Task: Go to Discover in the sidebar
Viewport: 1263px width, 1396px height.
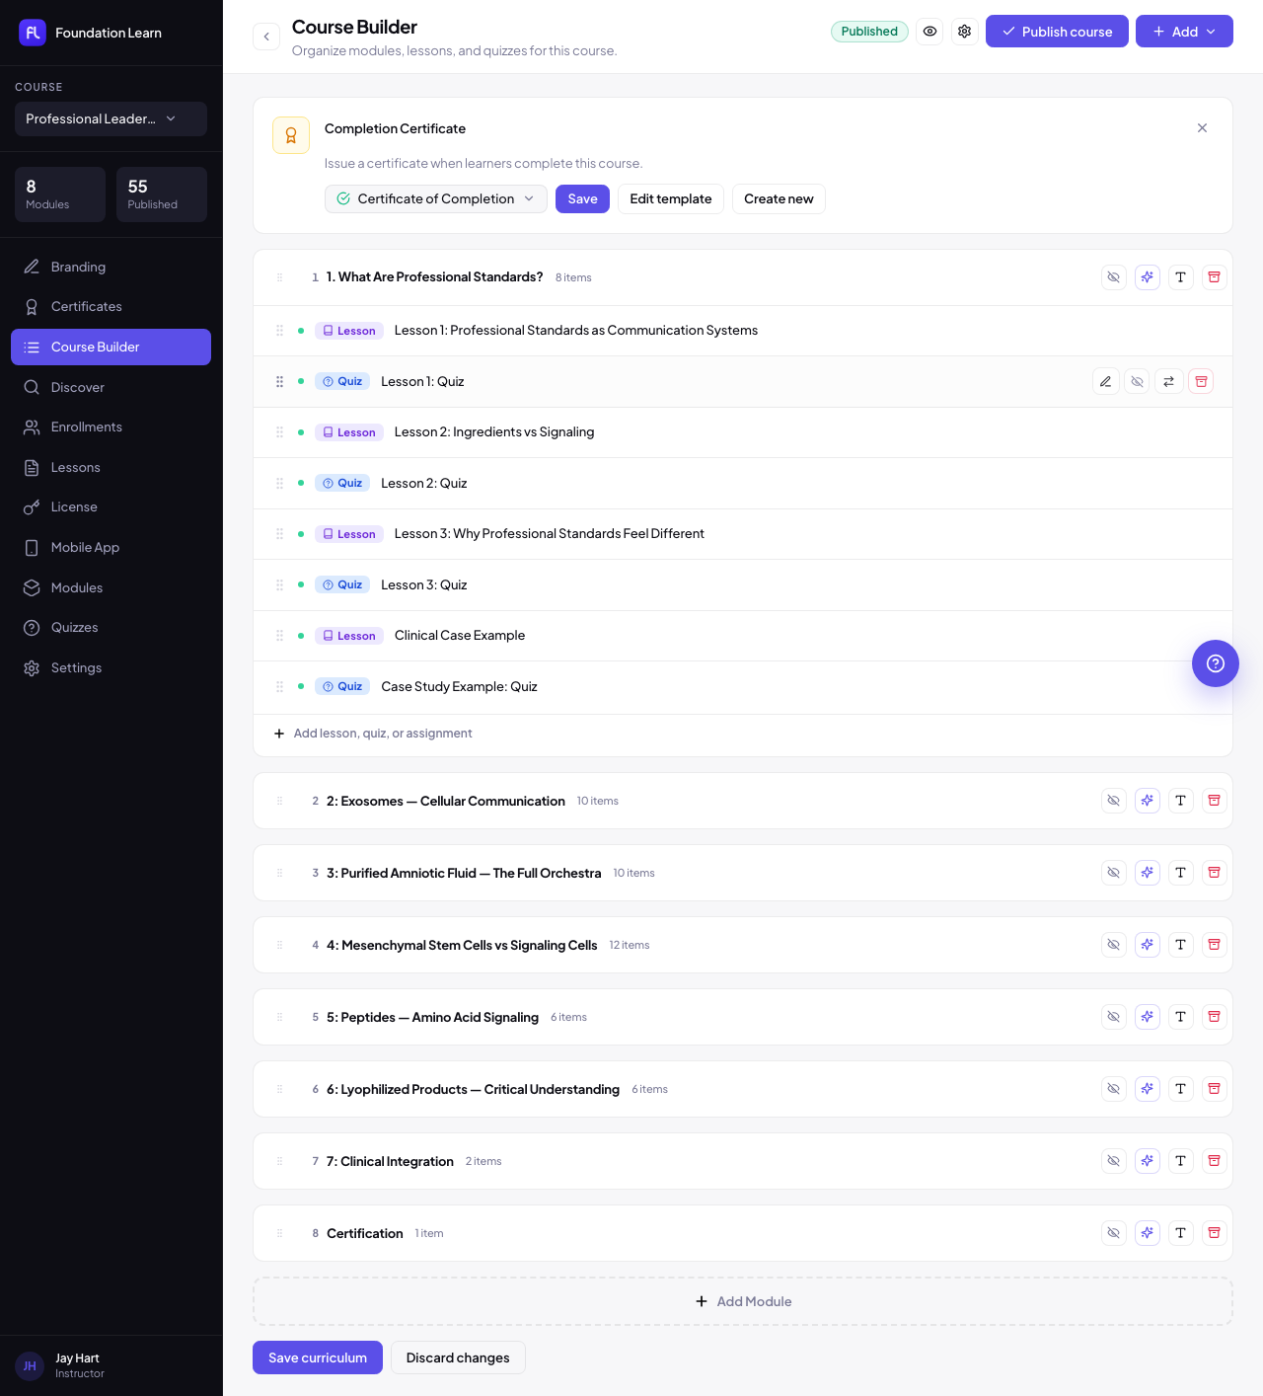Action: coord(111,387)
